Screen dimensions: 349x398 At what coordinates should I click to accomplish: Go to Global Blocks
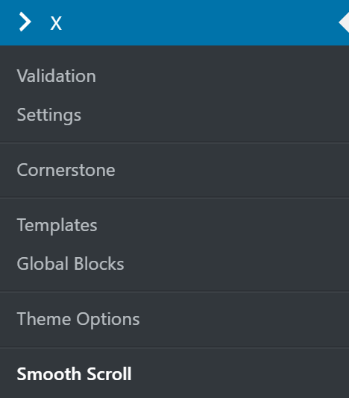coord(70,264)
